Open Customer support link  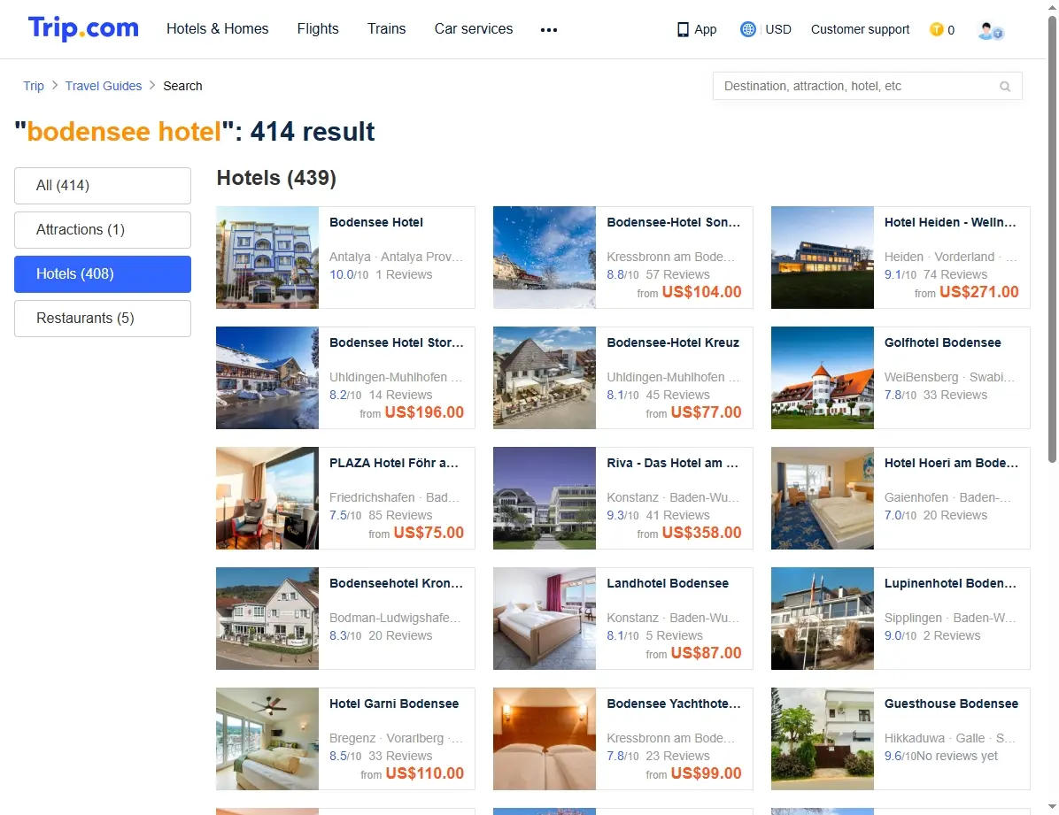click(860, 30)
